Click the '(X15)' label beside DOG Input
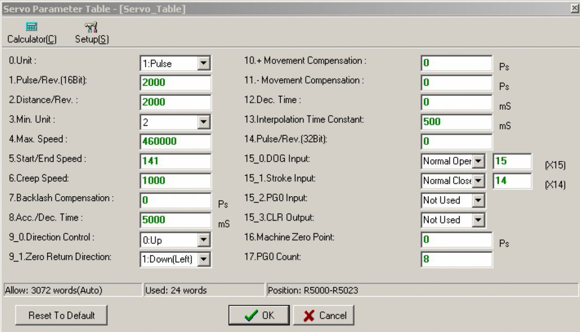The image size is (580, 332). [555, 165]
